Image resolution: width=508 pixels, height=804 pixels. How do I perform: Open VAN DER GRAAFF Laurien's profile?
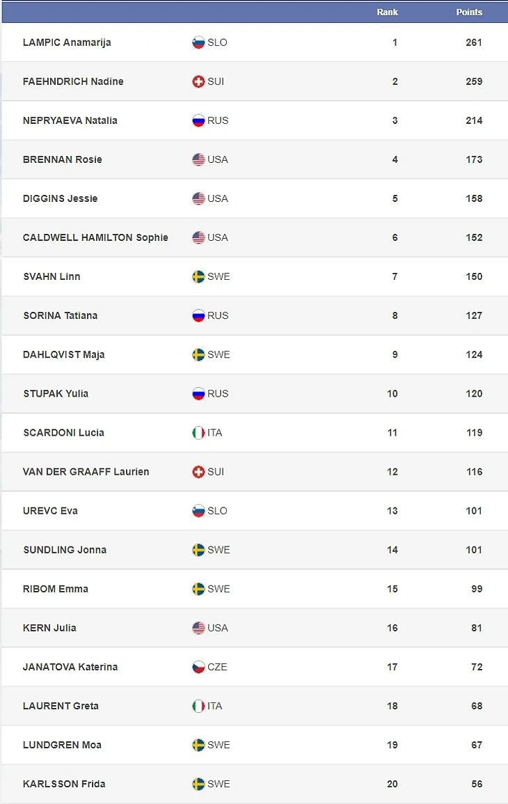coord(86,471)
